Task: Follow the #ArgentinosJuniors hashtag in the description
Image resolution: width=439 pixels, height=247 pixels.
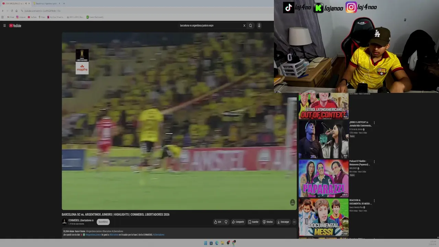Action: [94, 235]
